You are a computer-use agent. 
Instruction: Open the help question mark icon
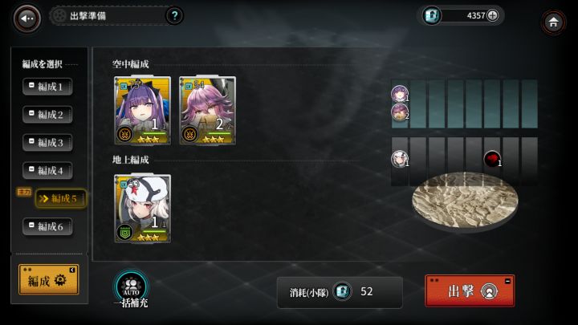pyautogui.click(x=174, y=16)
